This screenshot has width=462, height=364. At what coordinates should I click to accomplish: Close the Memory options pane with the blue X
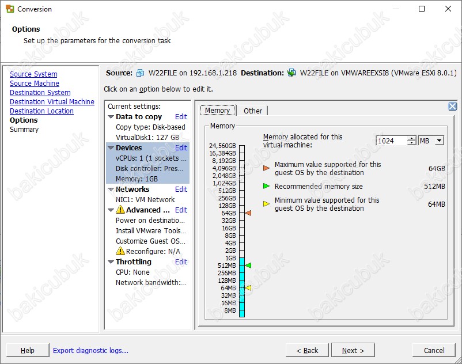coord(452,107)
